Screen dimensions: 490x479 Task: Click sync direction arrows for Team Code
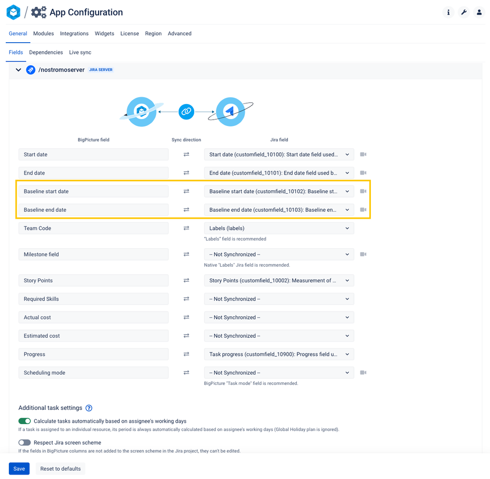pos(186,228)
